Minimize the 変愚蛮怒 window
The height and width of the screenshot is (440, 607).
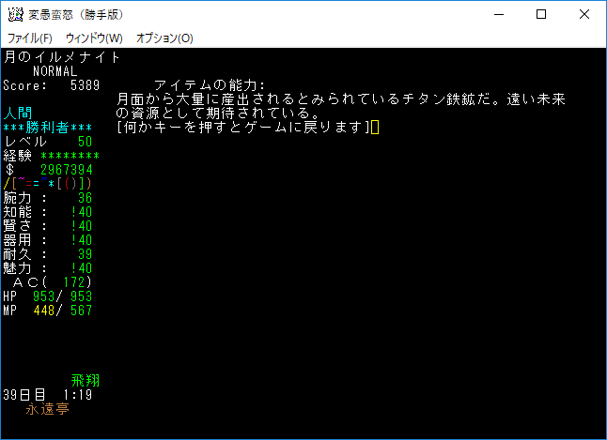pyautogui.click(x=498, y=15)
